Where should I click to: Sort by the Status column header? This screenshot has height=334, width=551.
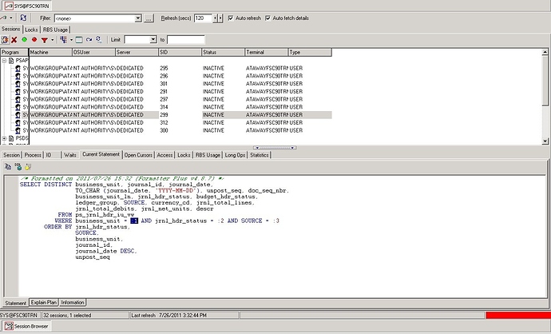(223, 53)
